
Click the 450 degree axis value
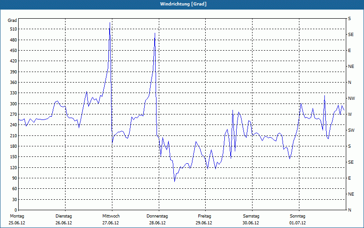pyautogui.click(x=14, y=51)
